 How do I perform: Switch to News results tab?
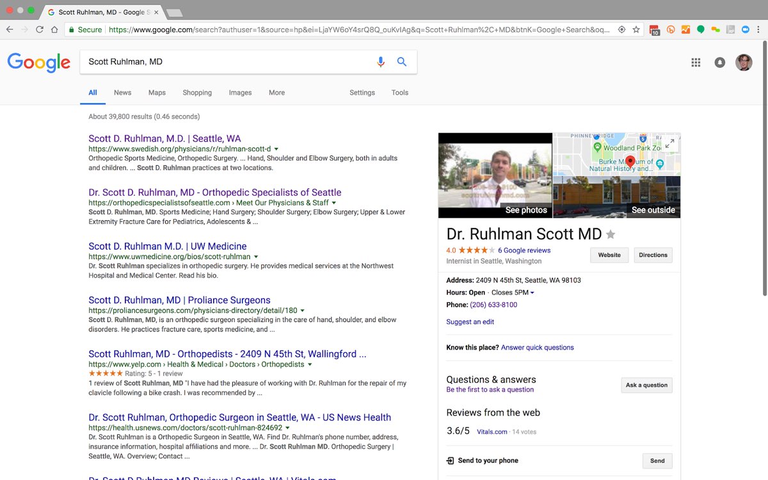pos(122,93)
